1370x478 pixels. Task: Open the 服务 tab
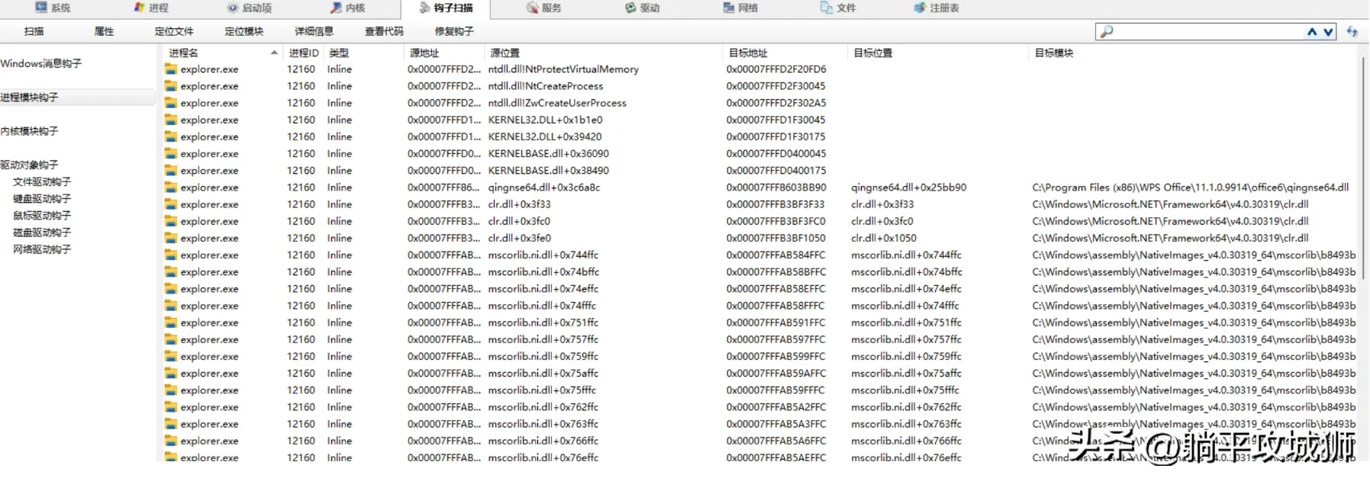tap(543, 8)
